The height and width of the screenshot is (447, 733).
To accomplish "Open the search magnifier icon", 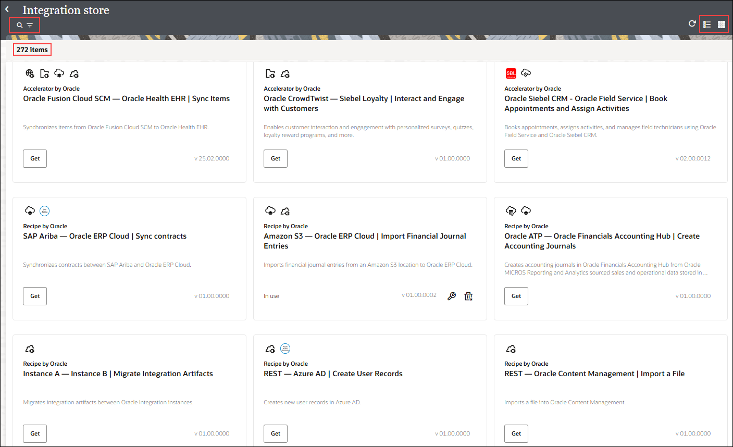I will (x=20, y=25).
